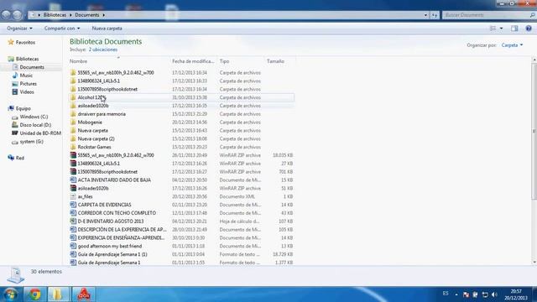Select the dmaiverr para memoria folder icon
Screen dimensions: 537x302
tap(73, 114)
